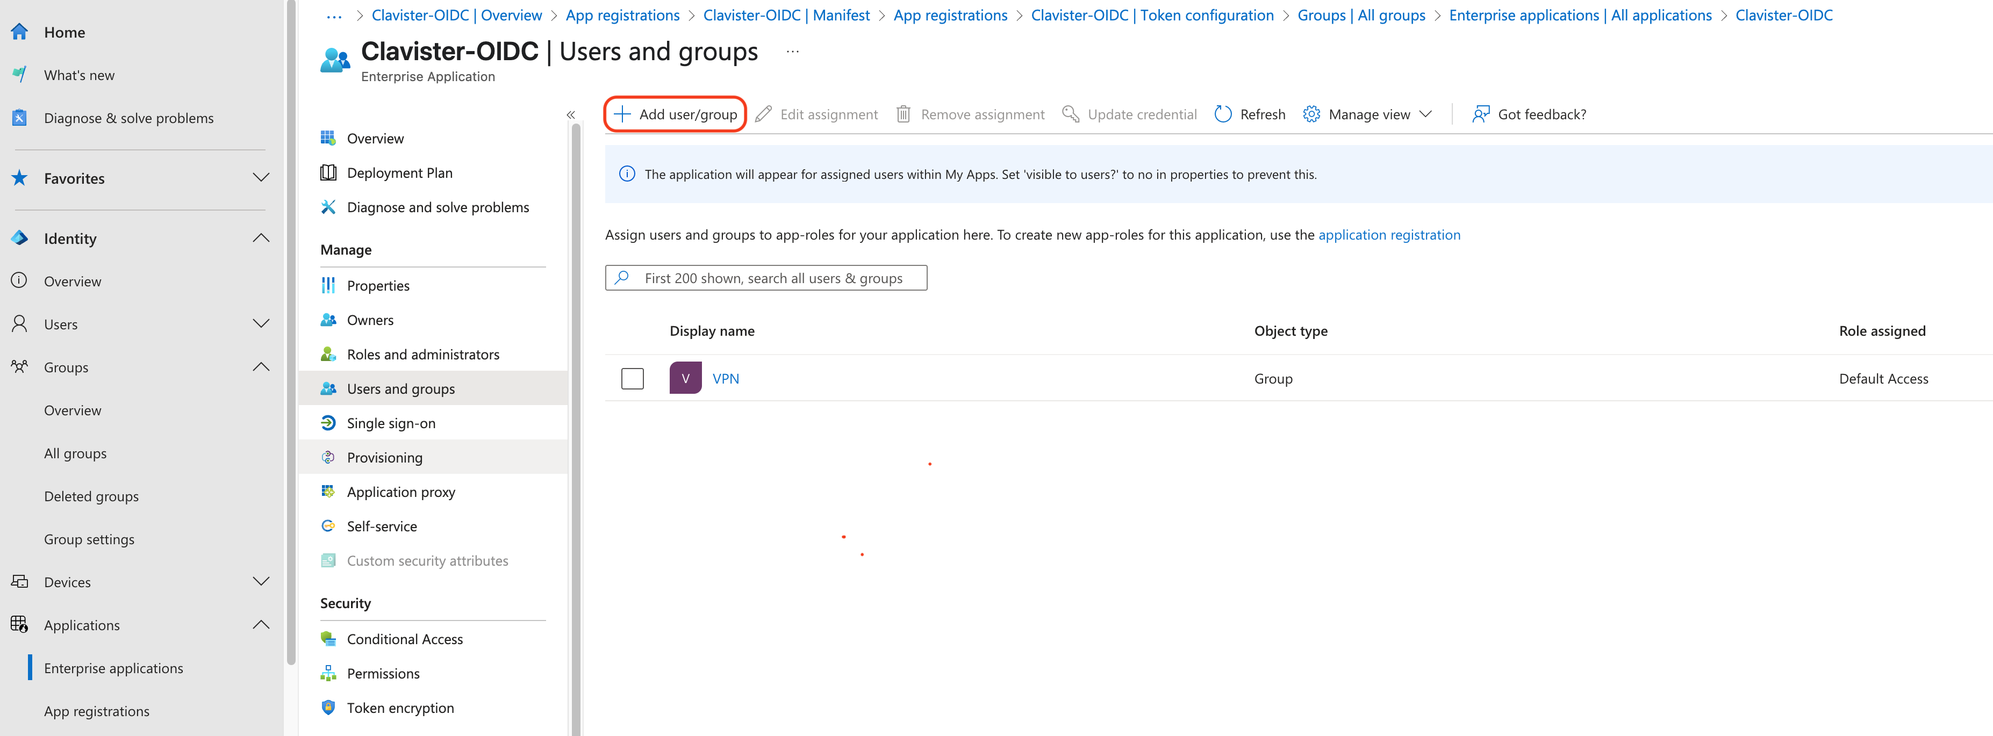
Task: Open the application registration link
Action: [x=1389, y=235]
